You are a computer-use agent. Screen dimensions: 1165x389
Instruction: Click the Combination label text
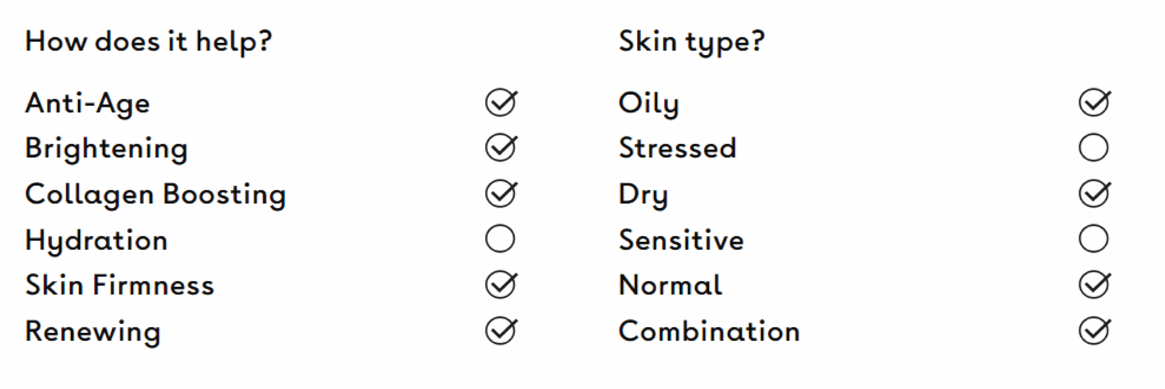tap(709, 331)
